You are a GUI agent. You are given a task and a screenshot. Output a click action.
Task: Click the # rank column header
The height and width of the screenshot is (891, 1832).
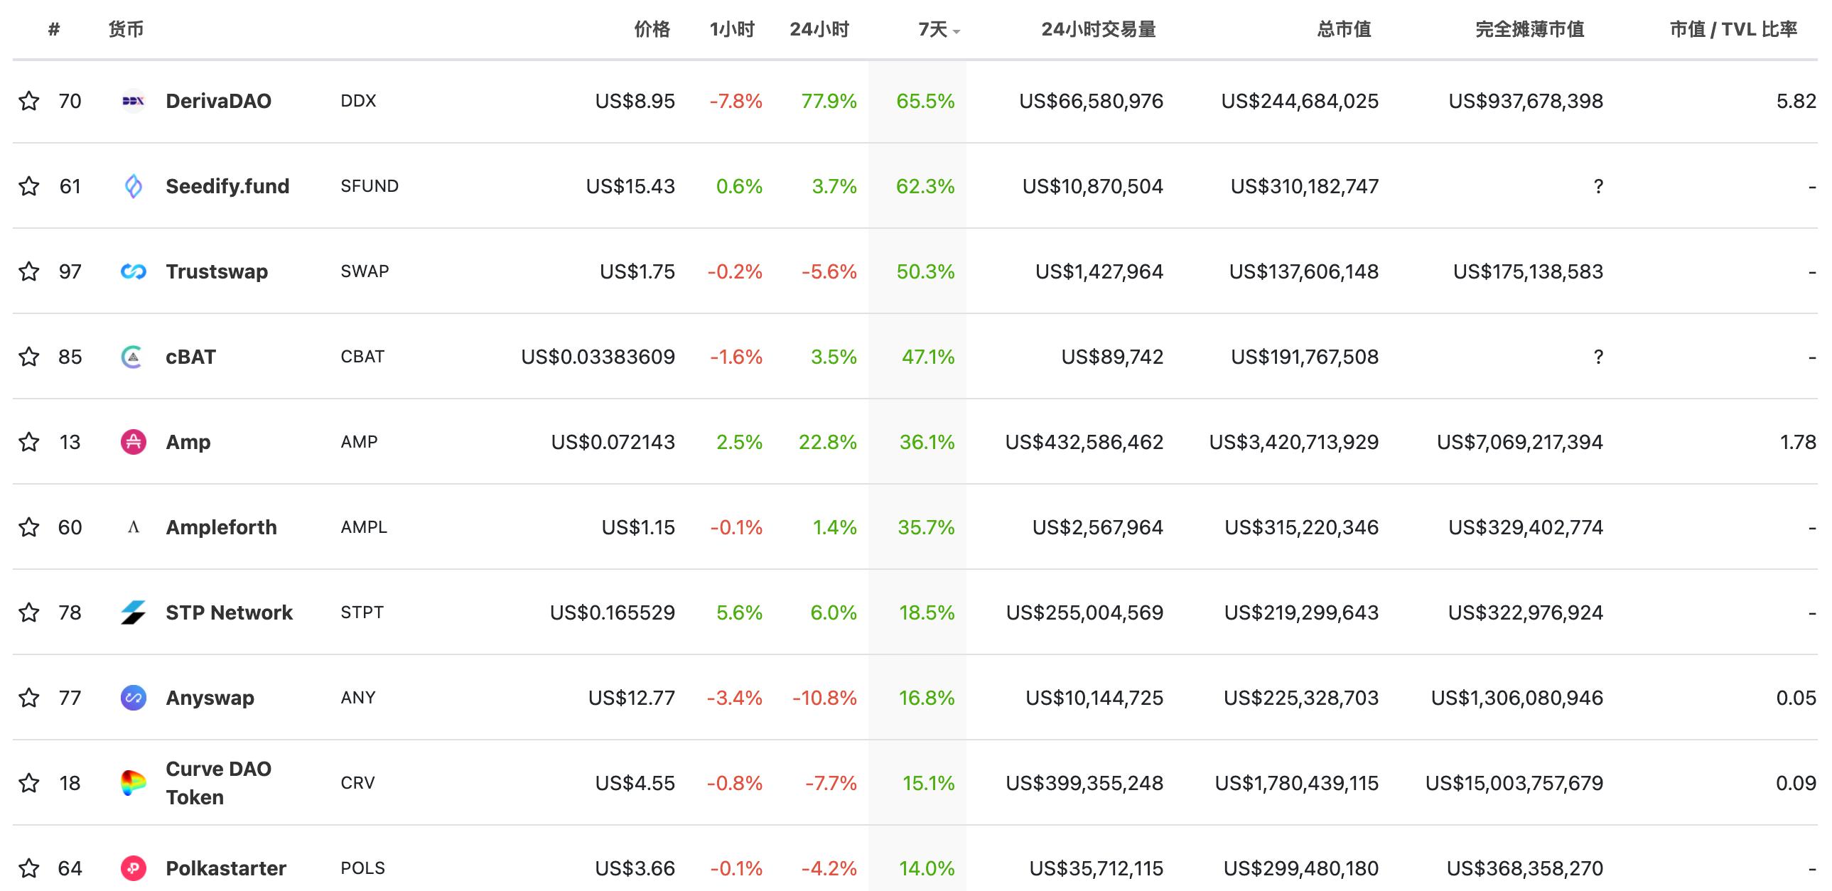coord(54,30)
